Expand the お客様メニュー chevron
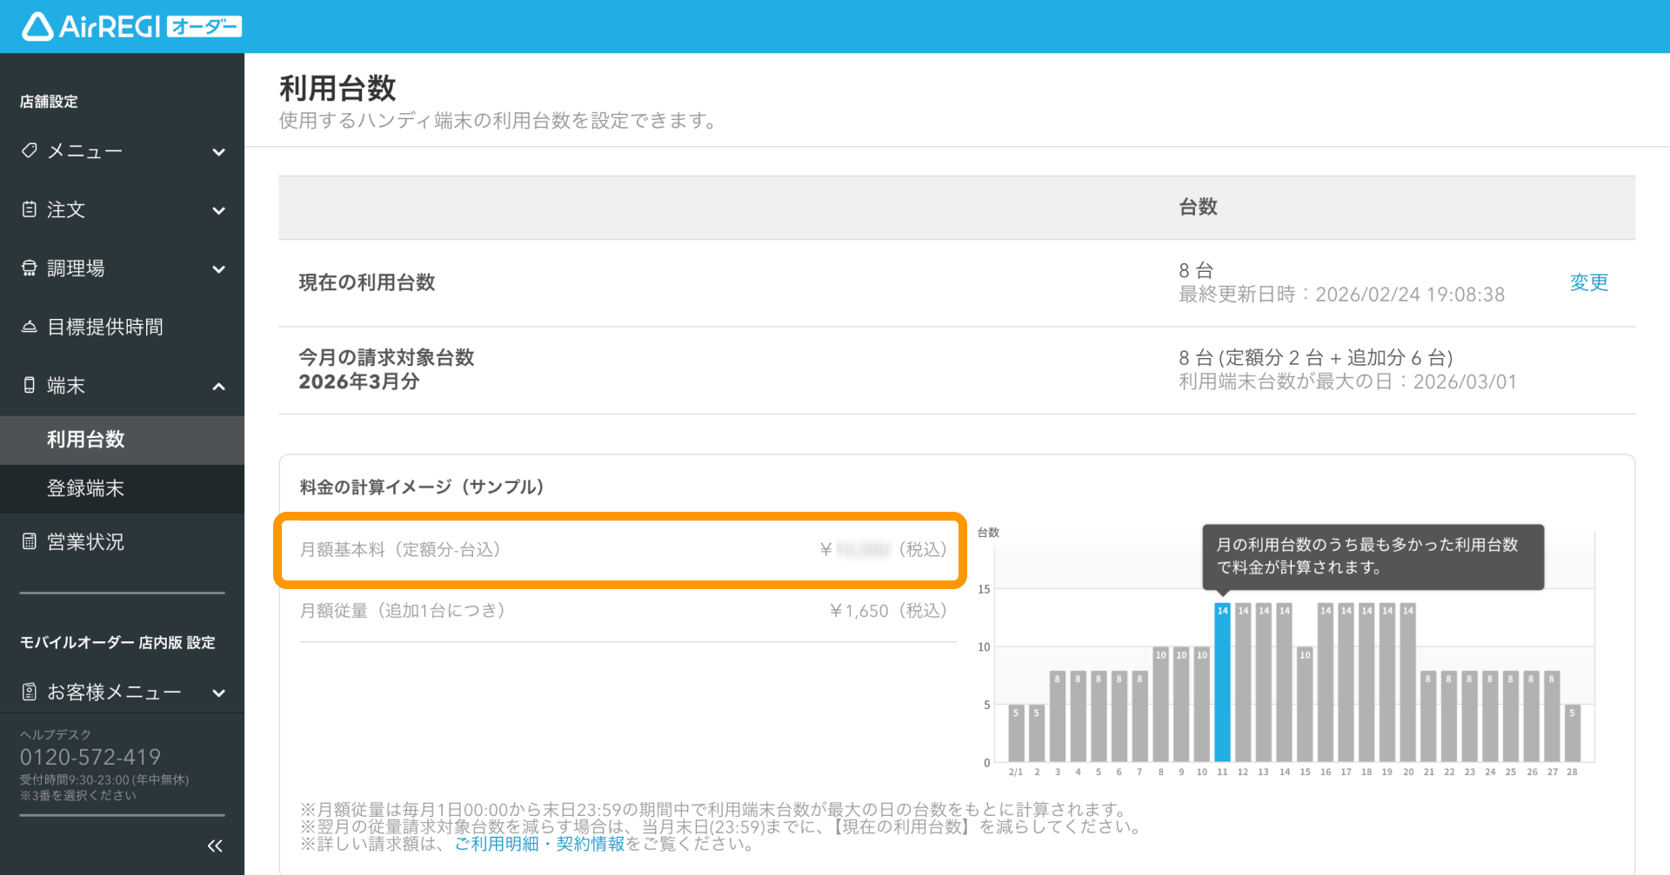 [219, 693]
